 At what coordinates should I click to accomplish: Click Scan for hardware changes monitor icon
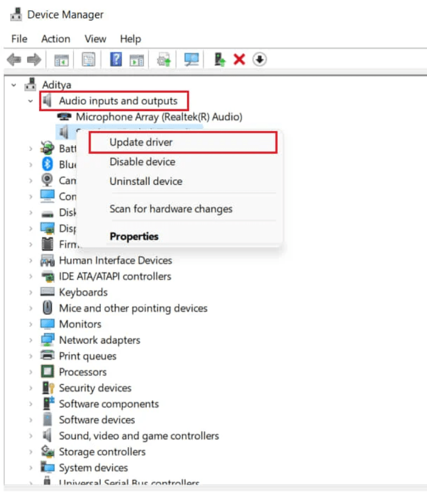[x=191, y=60]
